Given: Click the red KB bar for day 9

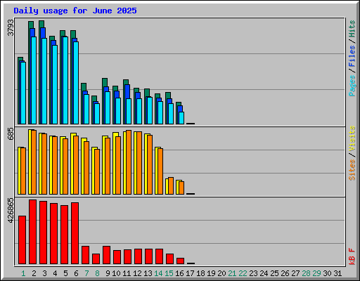Looking at the screenshot, I should tap(107, 255).
